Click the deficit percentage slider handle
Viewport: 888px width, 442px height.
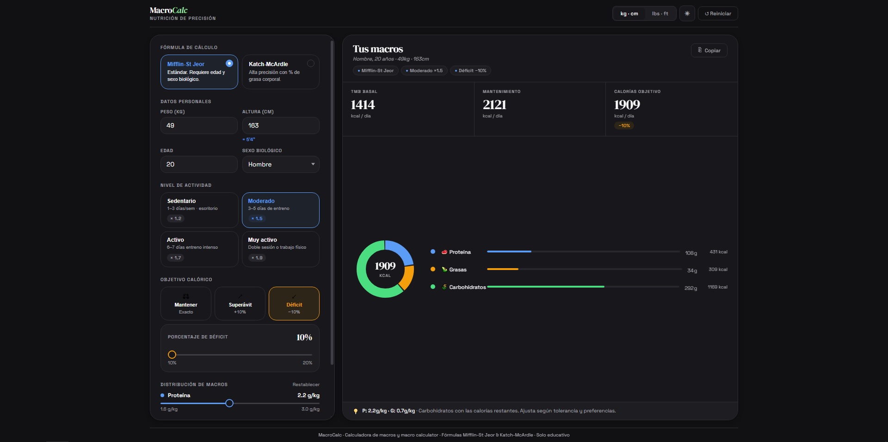(172, 355)
